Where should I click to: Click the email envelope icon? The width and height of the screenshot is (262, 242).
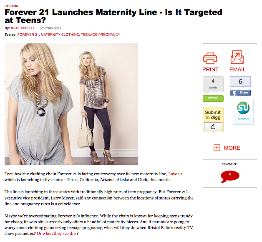pyautogui.click(x=237, y=57)
